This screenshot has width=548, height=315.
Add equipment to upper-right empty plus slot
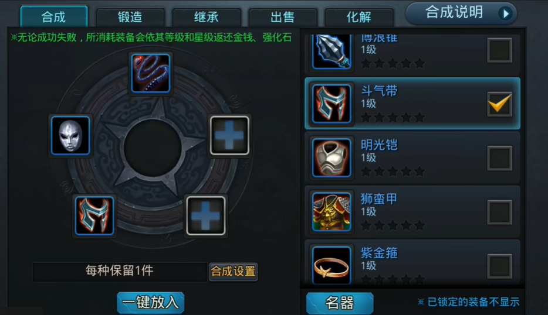[x=229, y=136]
